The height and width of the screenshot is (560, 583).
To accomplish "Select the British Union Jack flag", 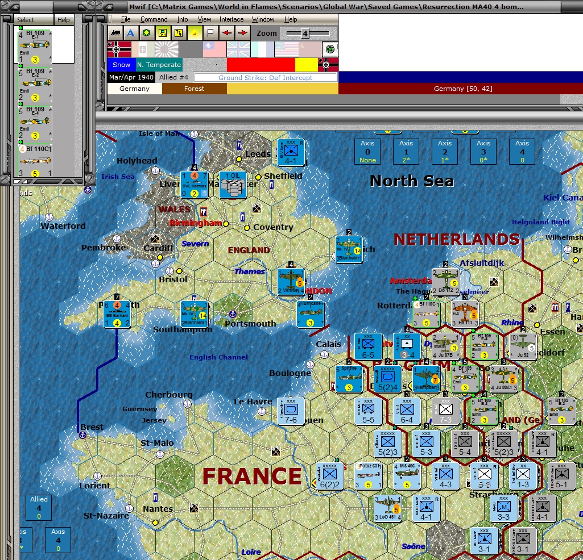I will pyautogui.click(x=238, y=49).
